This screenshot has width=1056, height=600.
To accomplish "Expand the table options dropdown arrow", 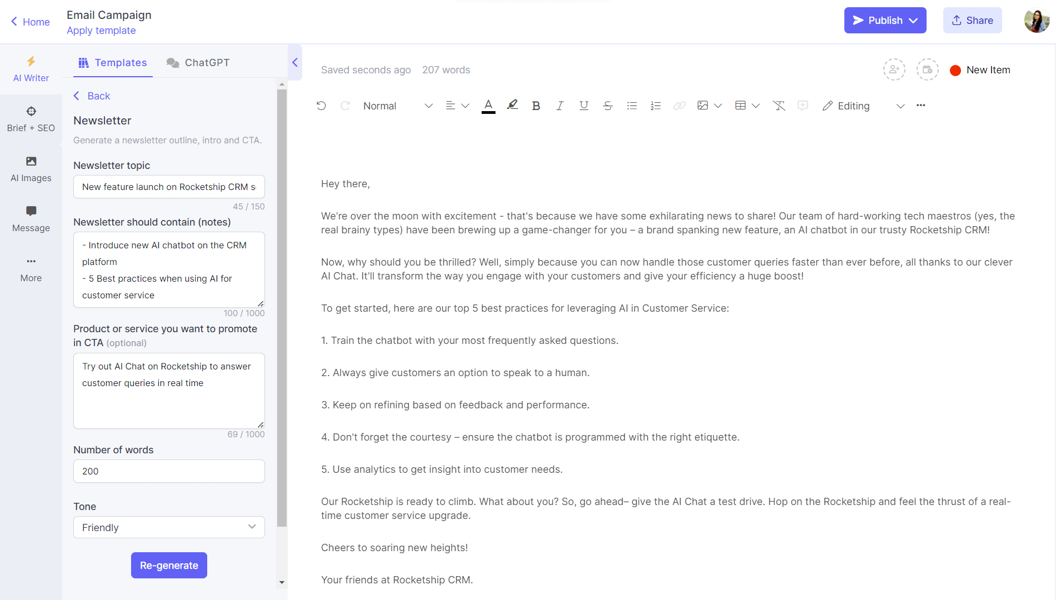I will click(755, 106).
